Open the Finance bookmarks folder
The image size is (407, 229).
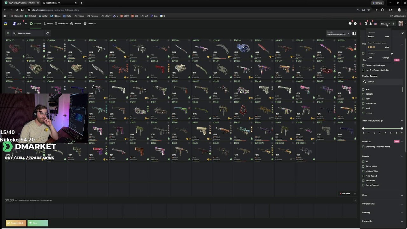coord(79,16)
